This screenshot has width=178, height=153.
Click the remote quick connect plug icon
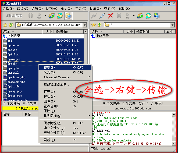coord(102,16)
